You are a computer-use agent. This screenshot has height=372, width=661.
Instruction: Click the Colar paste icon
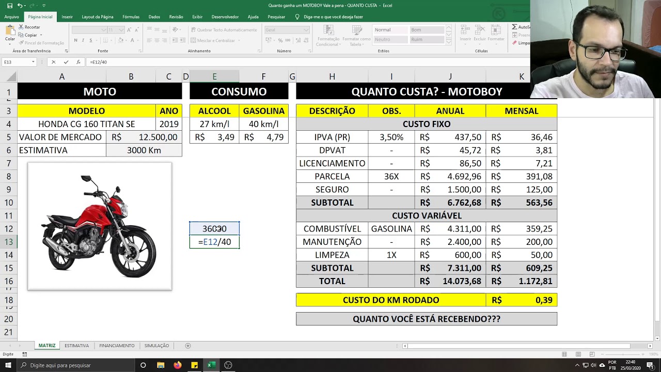pyautogui.click(x=10, y=31)
